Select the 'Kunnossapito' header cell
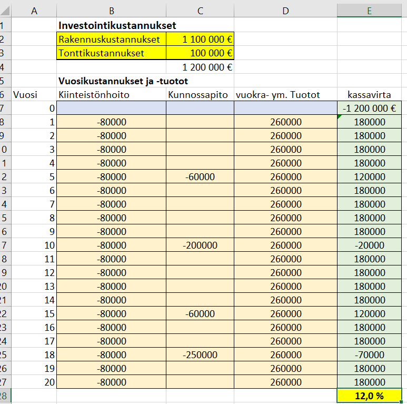 tap(200, 94)
